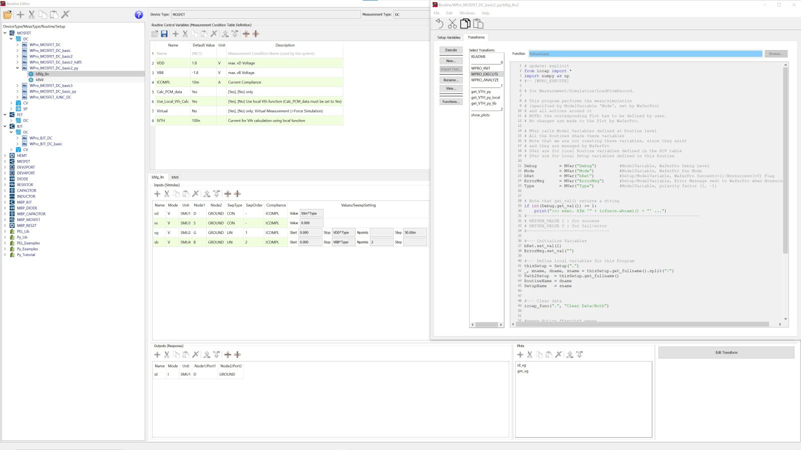Click the Edit Transform button
Viewport: 801px width, 450px height.
coord(726,352)
